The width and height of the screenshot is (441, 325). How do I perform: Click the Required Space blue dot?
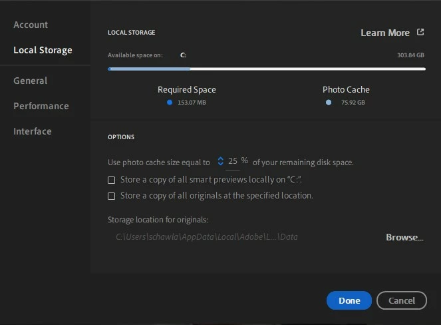tap(170, 103)
